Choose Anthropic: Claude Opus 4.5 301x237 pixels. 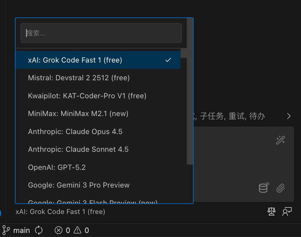point(98,132)
